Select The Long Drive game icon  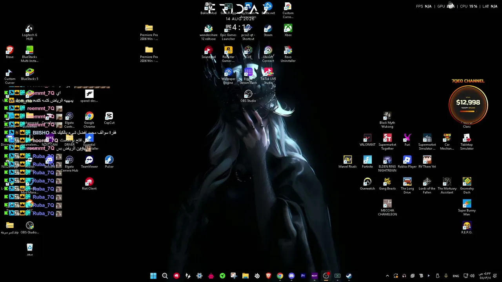407,186
